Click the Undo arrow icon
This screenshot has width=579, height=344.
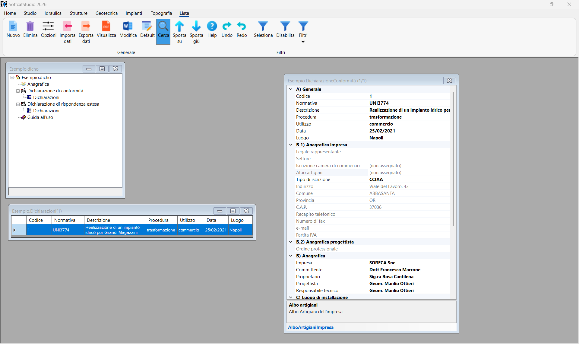(227, 26)
